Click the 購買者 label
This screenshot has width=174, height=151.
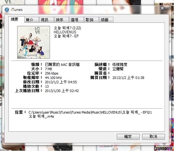click(x=102, y=73)
